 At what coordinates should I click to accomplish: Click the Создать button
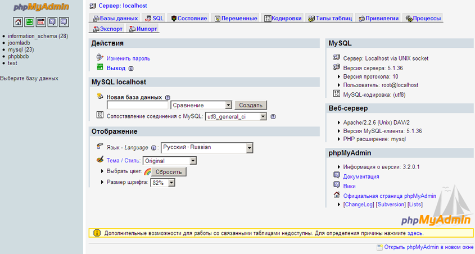(251, 105)
